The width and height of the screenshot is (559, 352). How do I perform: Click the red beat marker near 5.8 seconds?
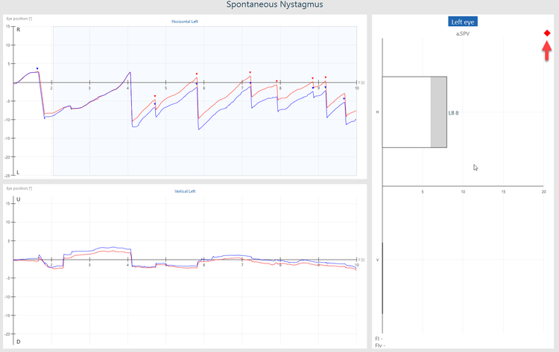[197, 74]
